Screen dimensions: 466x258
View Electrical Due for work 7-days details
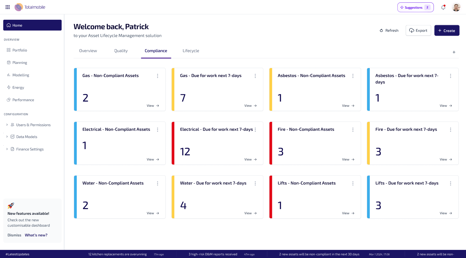251,159
